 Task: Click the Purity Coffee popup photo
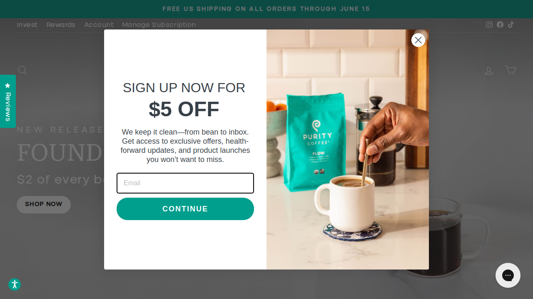coord(348,149)
